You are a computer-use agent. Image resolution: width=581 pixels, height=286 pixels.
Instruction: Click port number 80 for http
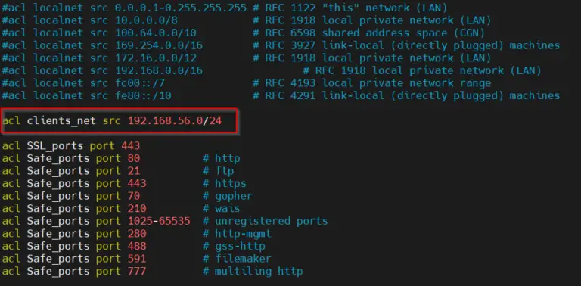pyautogui.click(x=134, y=159)
